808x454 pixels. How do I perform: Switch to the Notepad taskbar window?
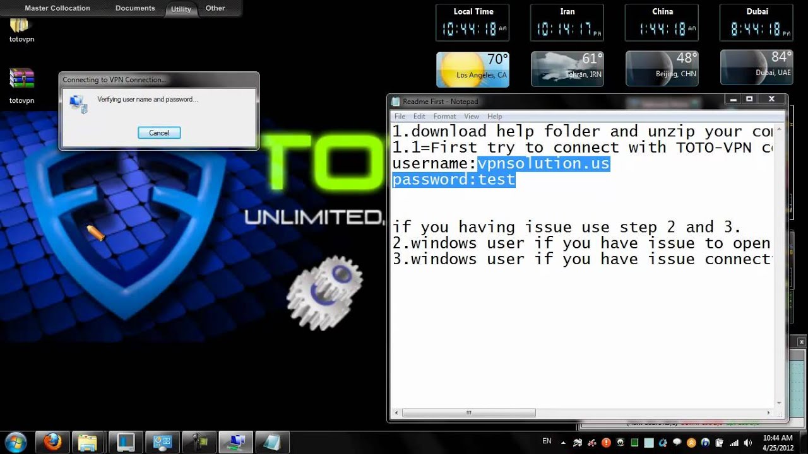(x=272, y=441)
